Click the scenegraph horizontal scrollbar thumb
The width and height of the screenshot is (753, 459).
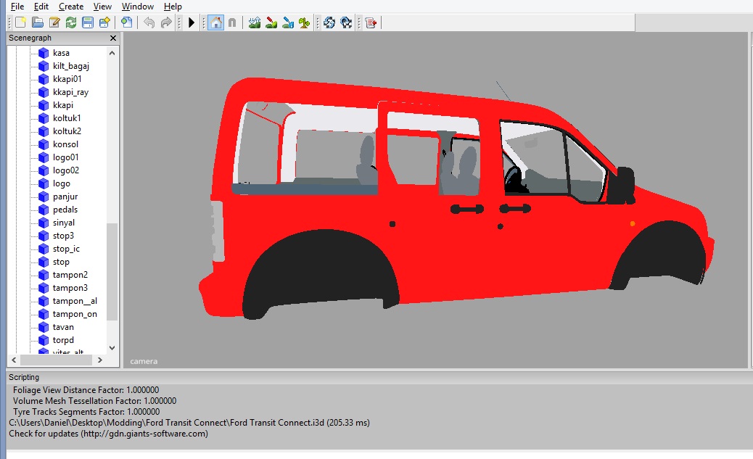pos(56,360)
